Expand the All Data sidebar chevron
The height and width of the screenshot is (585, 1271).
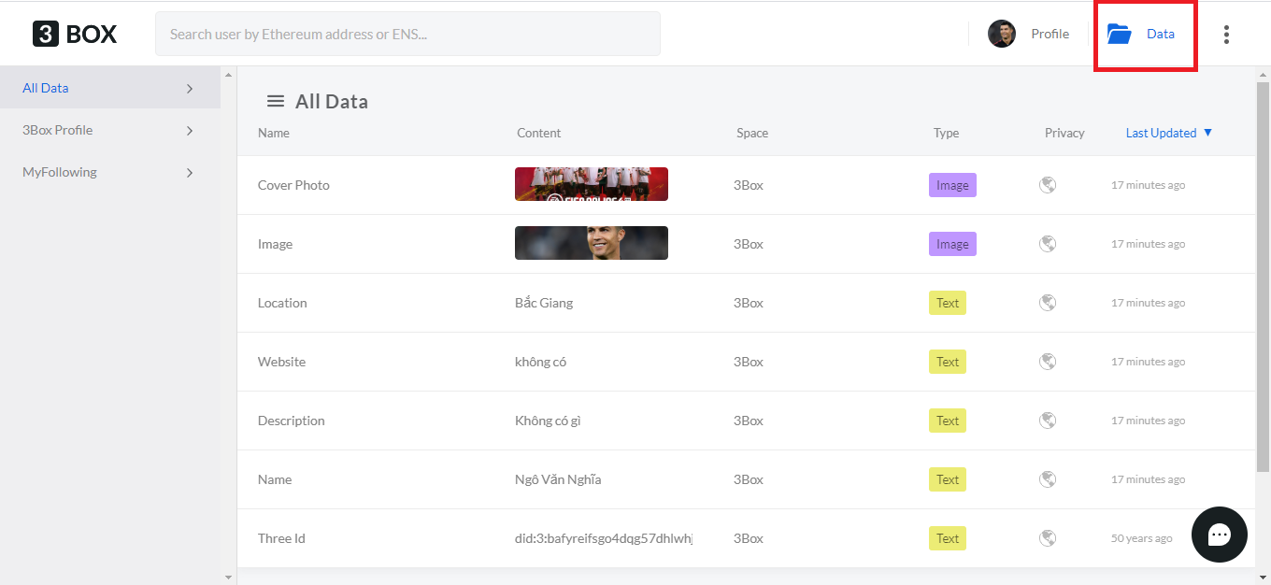(x=190, y=89)
